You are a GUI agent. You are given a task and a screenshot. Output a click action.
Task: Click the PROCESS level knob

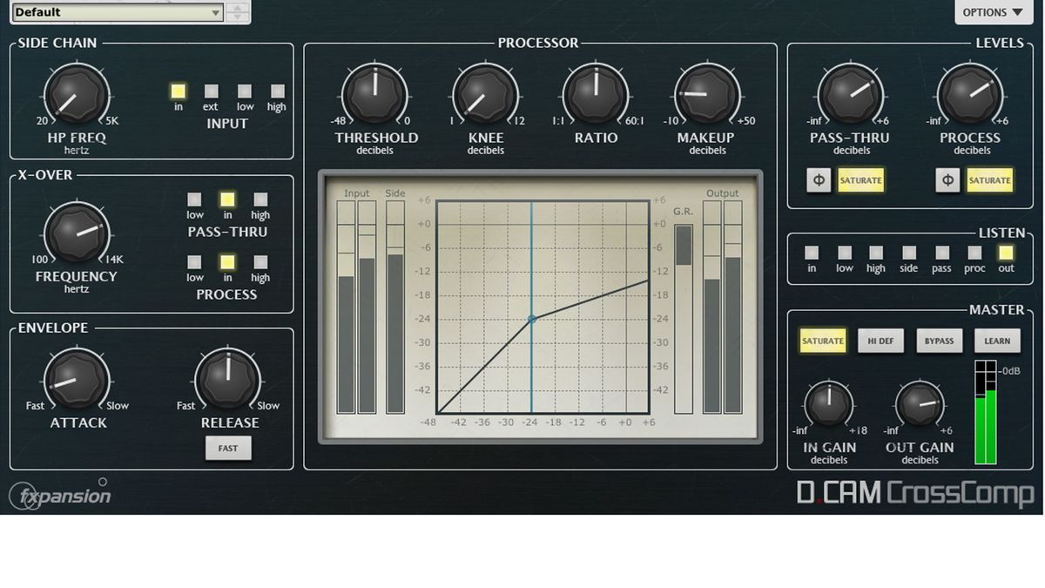[970, 94]
